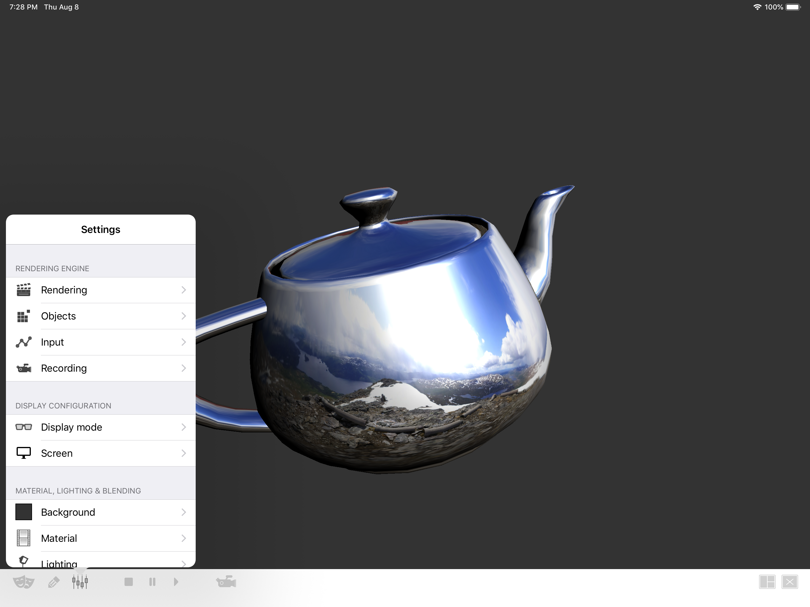The image size is (810, 607).
Task: Expand Objects settings chevron
Action: pyautogui.click(x=184, y=316)
